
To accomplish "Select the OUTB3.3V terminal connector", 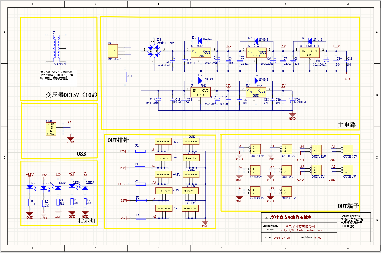I will [287, 191].
